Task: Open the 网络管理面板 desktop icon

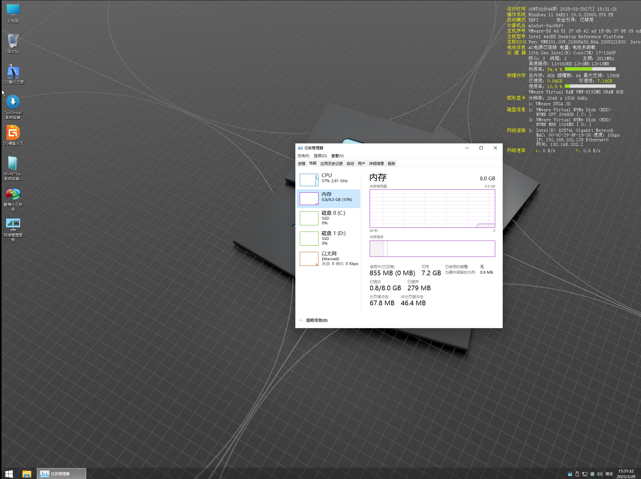Action: pyautogui.click(x=13, y=230)
